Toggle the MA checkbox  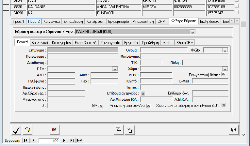pos(101,106)
